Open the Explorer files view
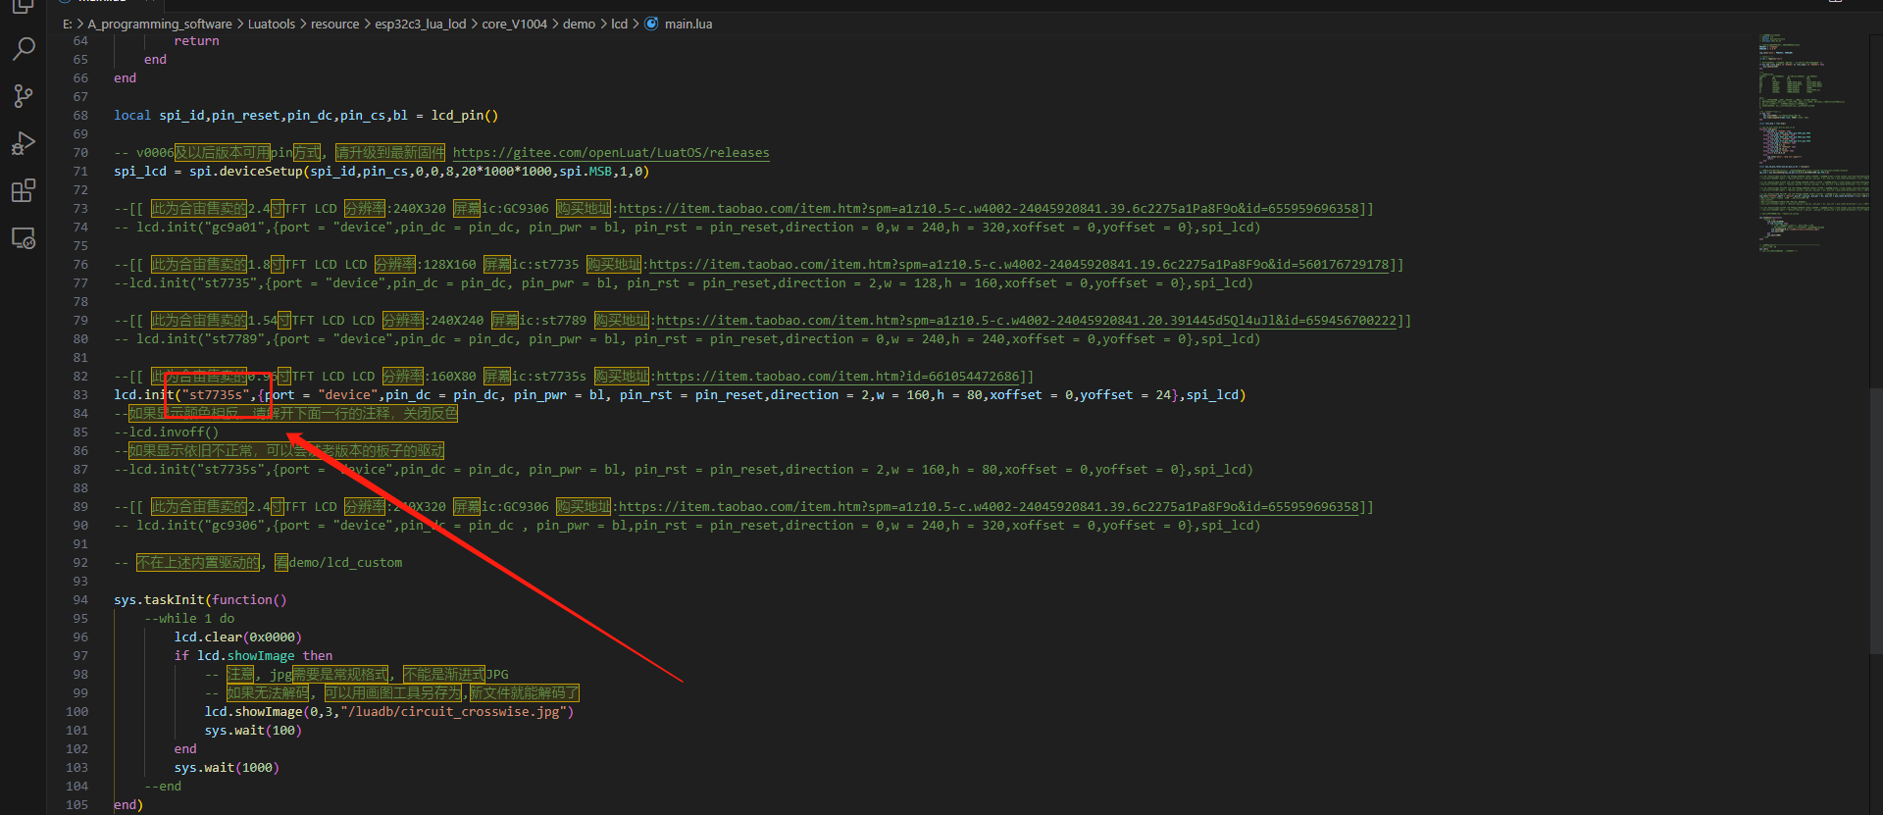 pos(24,6)
